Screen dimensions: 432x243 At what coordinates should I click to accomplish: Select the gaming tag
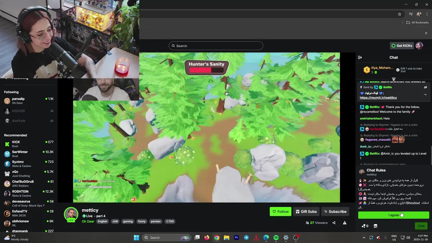click(128, 221)
